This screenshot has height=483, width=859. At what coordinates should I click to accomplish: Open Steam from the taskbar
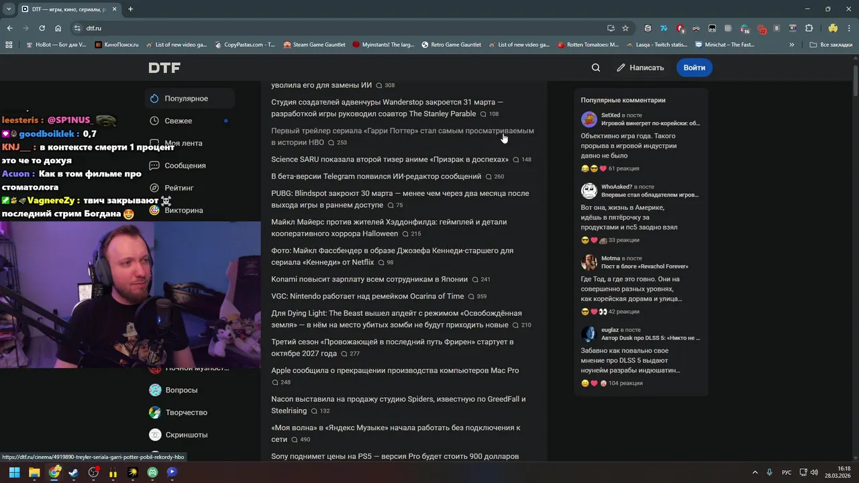(x=74, y=472)
